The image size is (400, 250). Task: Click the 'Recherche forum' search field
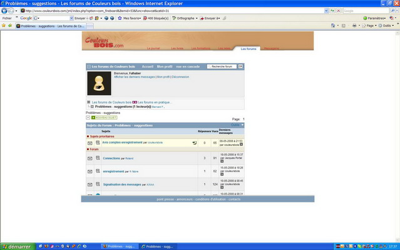[x=222, y=66]
